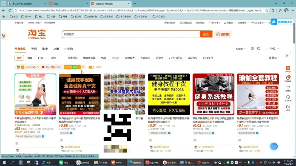
Task: Click the camera 搜同款 image search button
Action: pos(223,34)
